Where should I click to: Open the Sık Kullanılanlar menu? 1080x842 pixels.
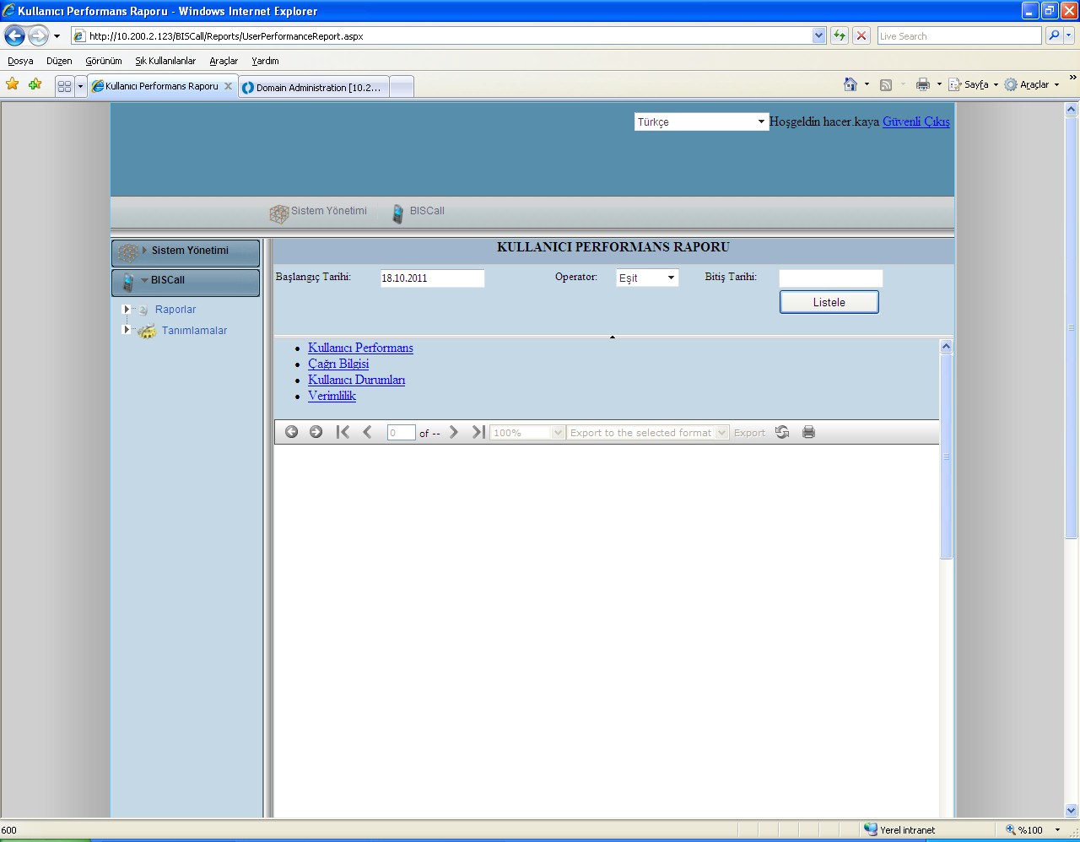click(x=165, y=61)
